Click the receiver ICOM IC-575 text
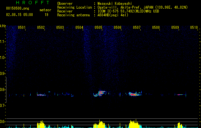Viewport: 201px width, 128px height. point(128,11)
